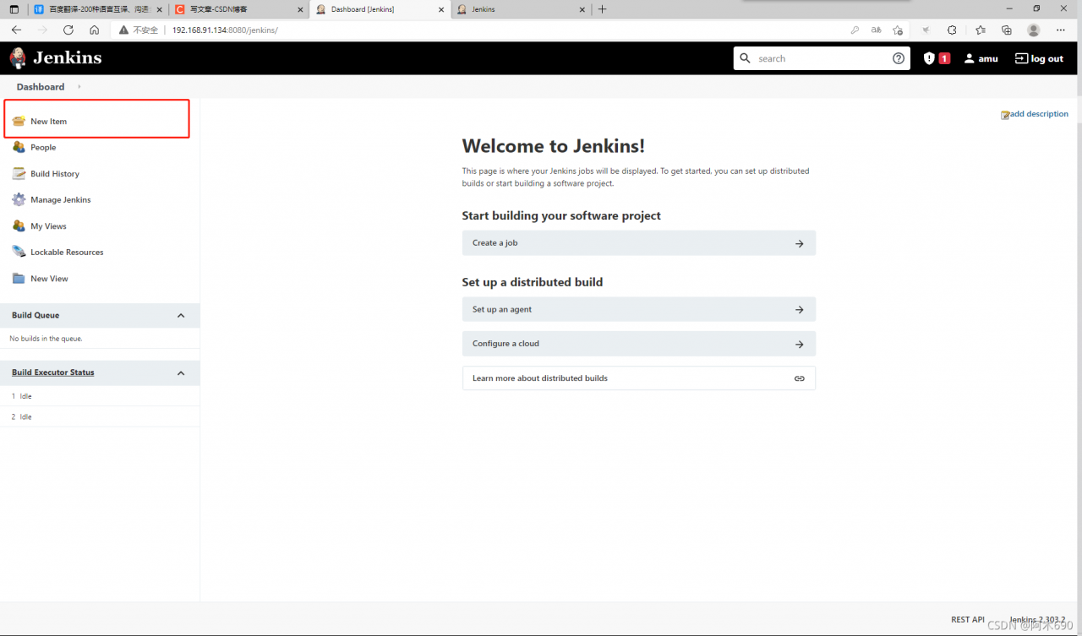Viewport: 1082px width, 636px height.
Task: Open the My Views link
Action: coord(48,226)
